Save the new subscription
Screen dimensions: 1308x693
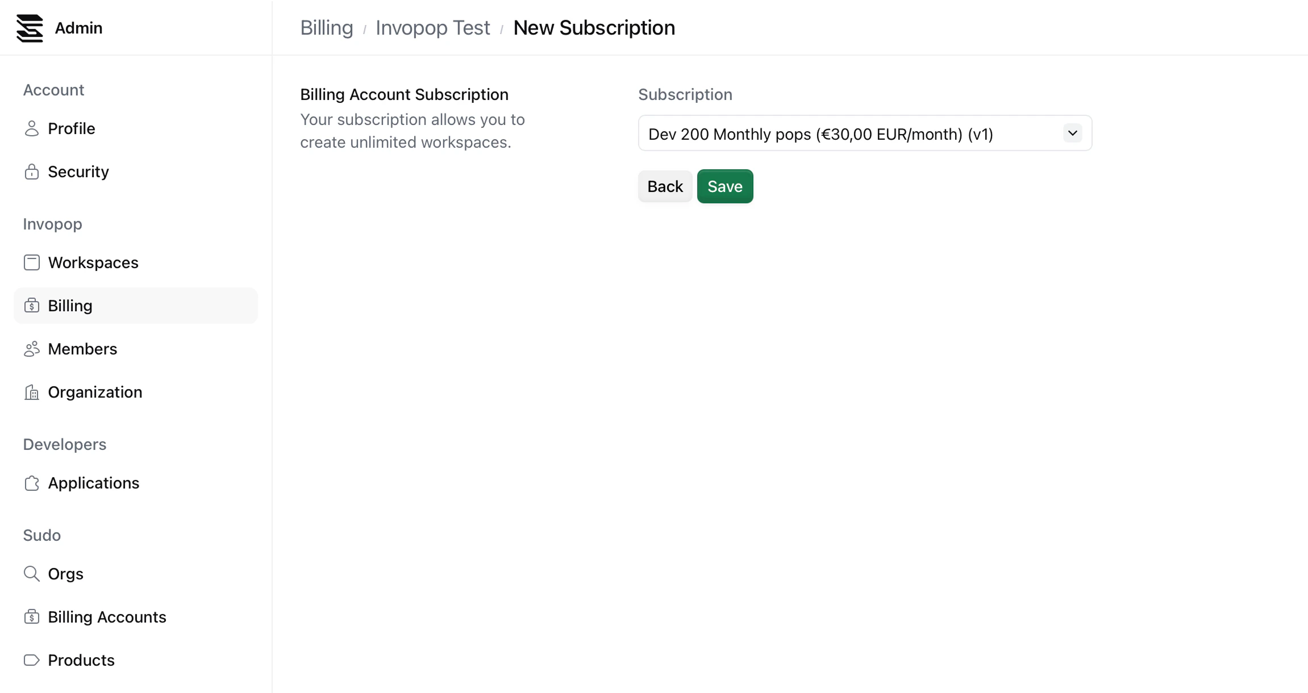point(724,186)
